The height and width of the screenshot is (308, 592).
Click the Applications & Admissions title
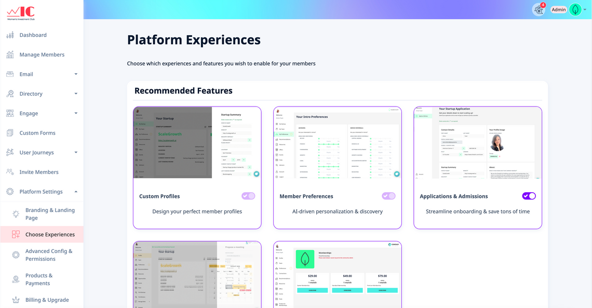click(x=454, y=196)
